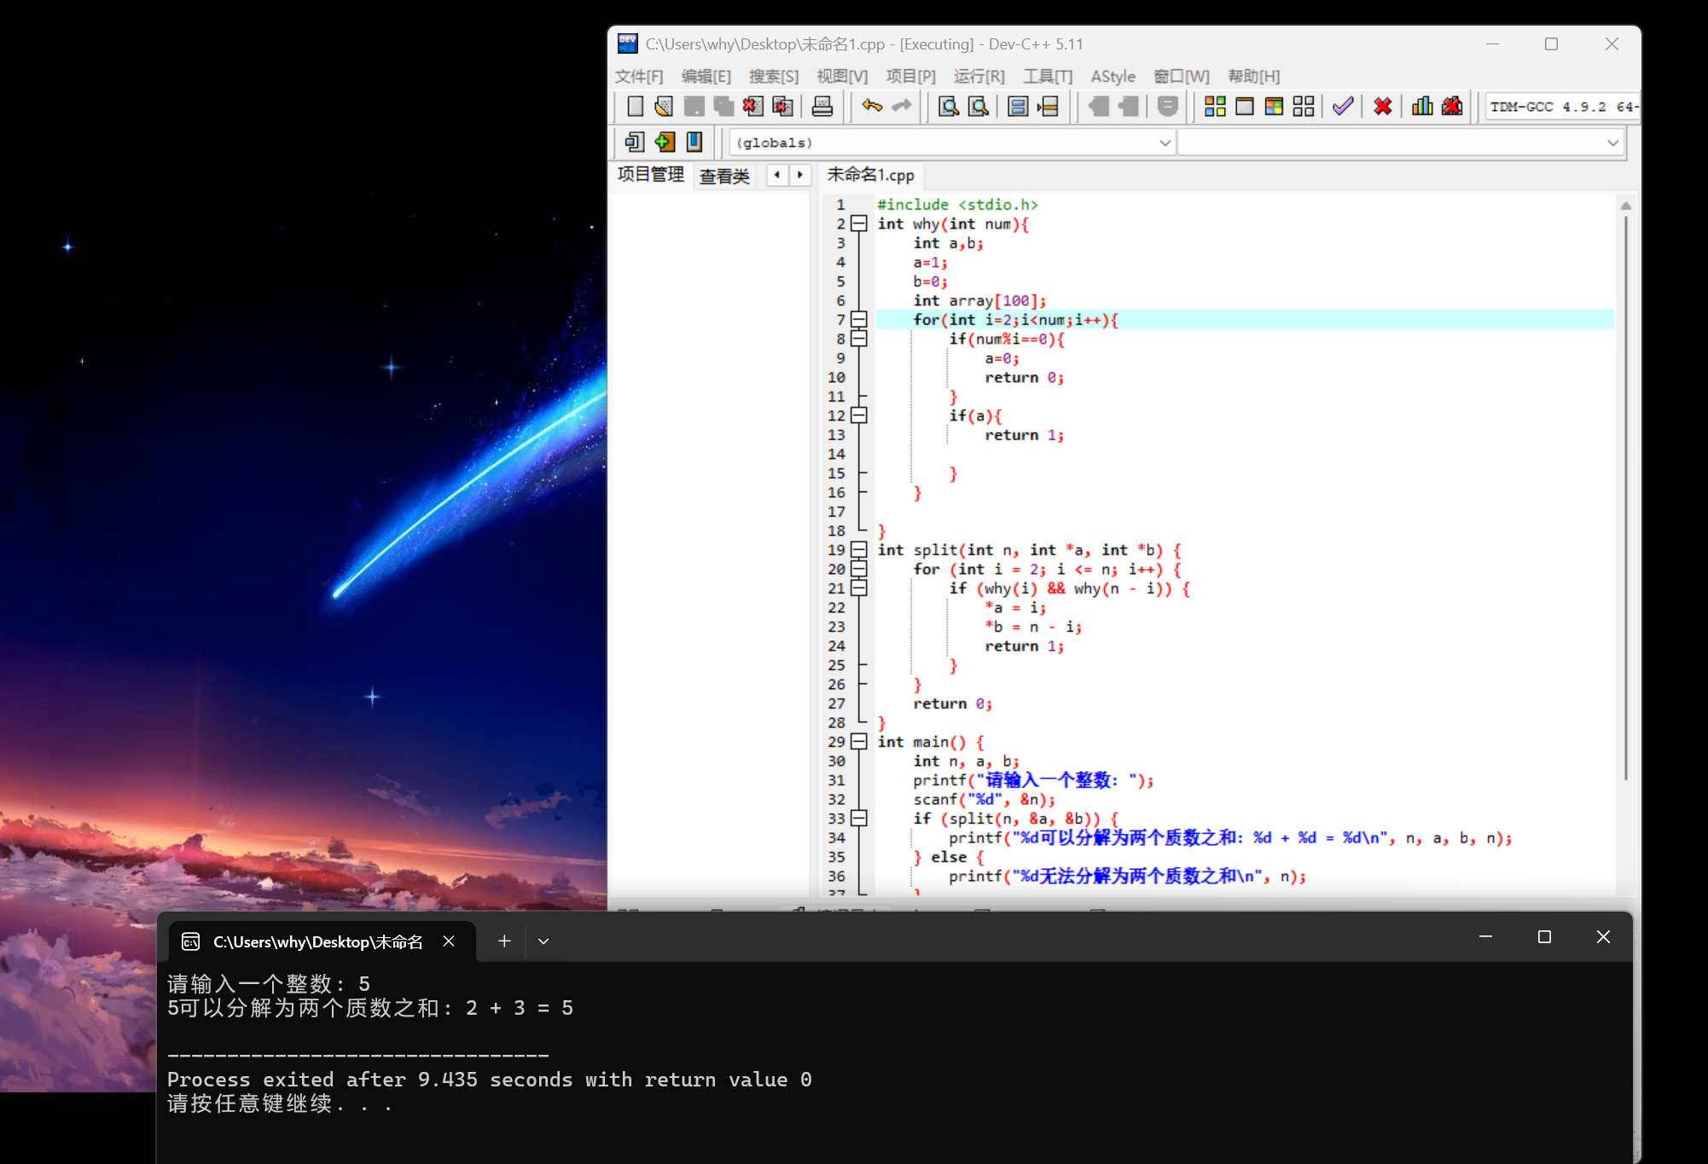Click the Print toolbar icon

click(822, 107)
